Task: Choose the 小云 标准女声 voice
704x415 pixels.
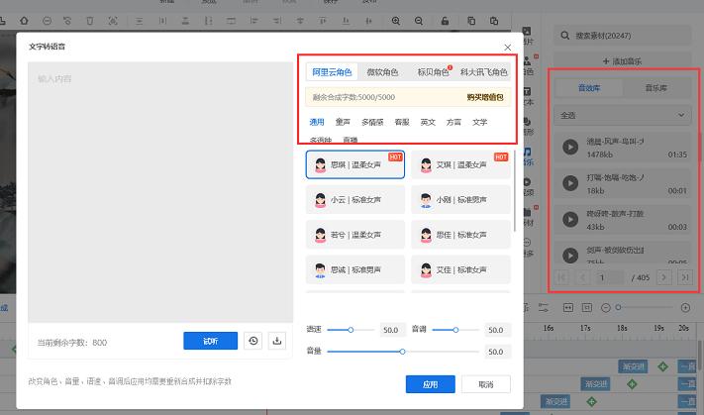Action: (355, 200)
